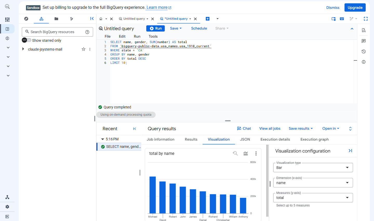Collapse the query editor header chevron
Viewport: 374px width, 221px height.
tap(352, 29)
